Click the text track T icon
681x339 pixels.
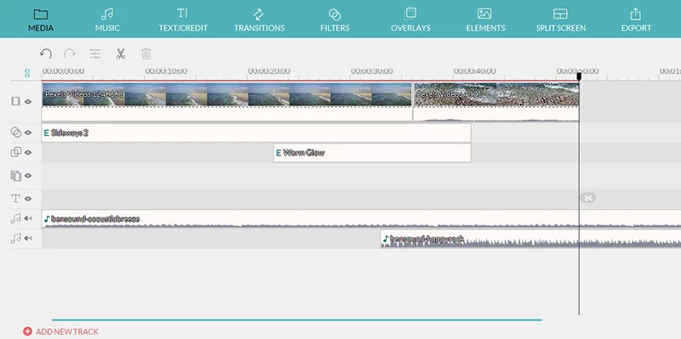(15, 199)
